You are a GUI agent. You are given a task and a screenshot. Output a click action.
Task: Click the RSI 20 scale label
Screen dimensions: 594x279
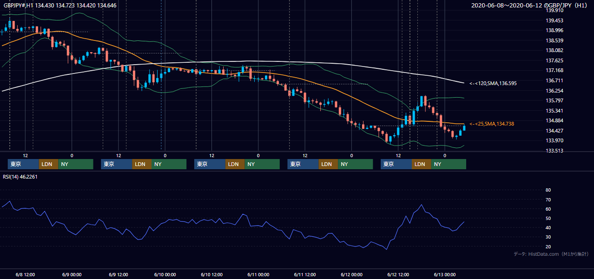548,247
